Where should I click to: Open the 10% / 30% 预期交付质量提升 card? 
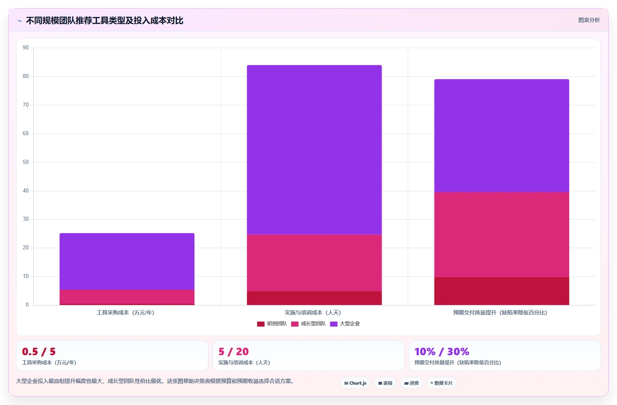pyautogui.click(x=504, y=356)
